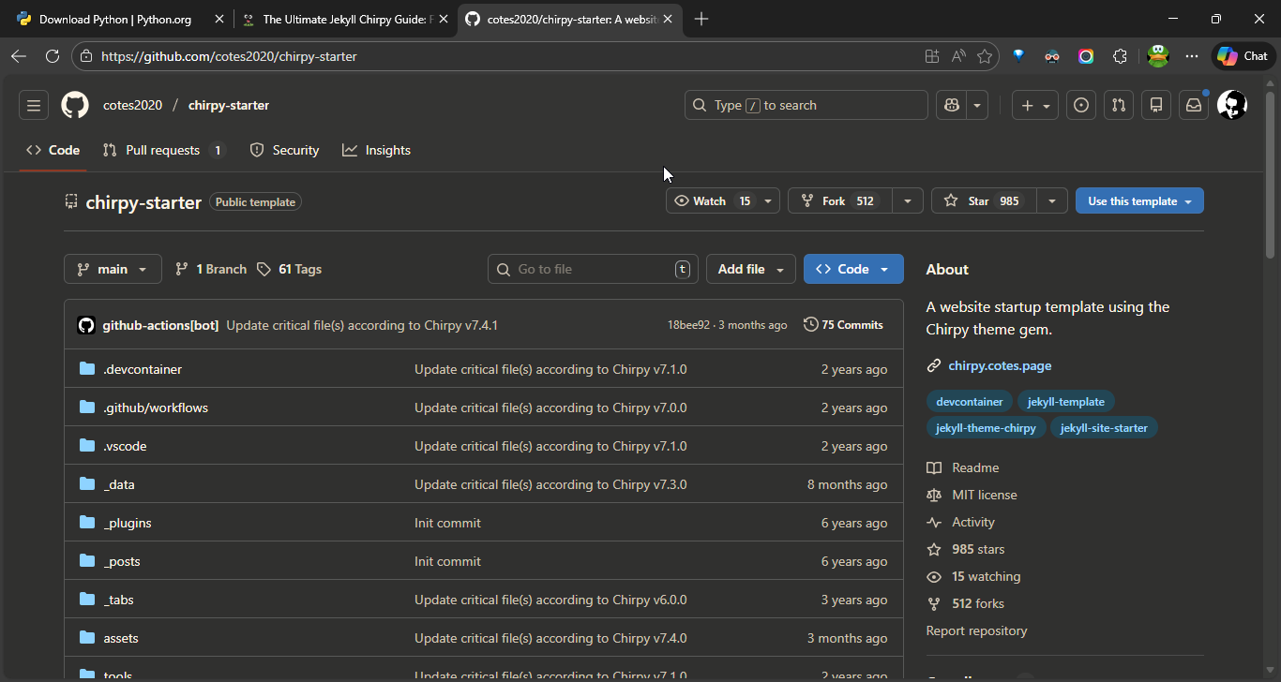Open the repositories icon in header
1281x682 pixels.
coord(1156,106)
